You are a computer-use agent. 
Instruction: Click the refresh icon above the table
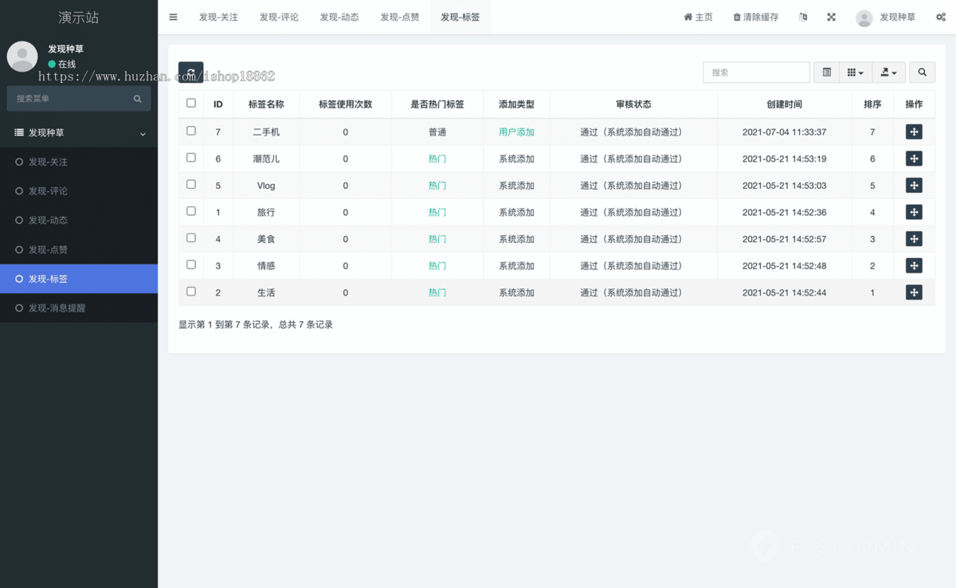point(190,73)
